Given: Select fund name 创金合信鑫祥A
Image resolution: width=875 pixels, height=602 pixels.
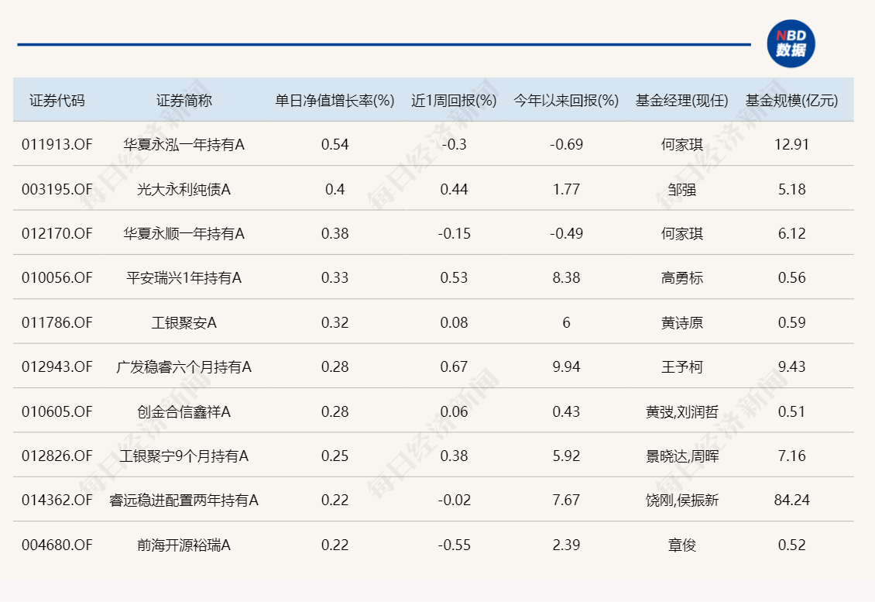Looking at the screenshot, I should tap(184, 411).
